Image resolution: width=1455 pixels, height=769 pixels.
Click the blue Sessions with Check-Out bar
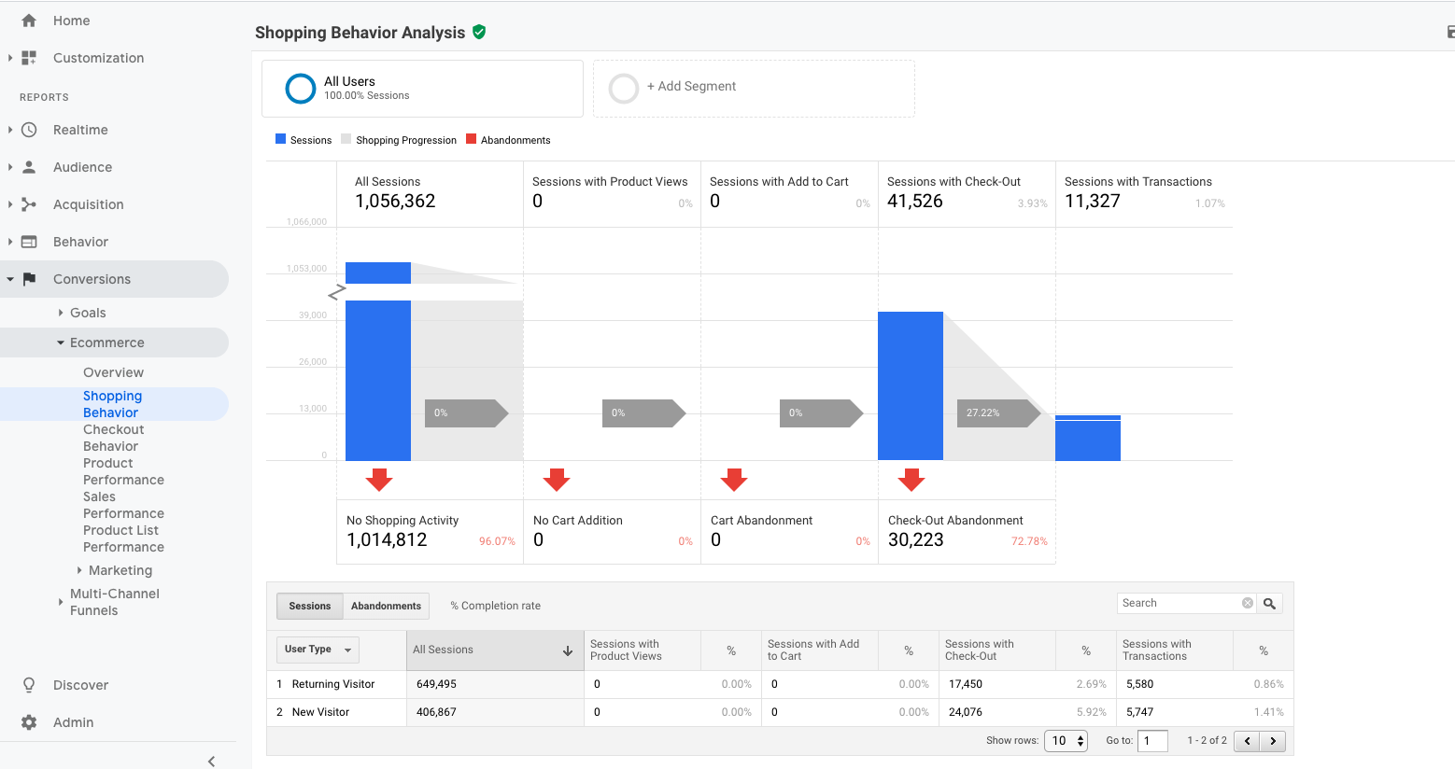tap(911, 386)
